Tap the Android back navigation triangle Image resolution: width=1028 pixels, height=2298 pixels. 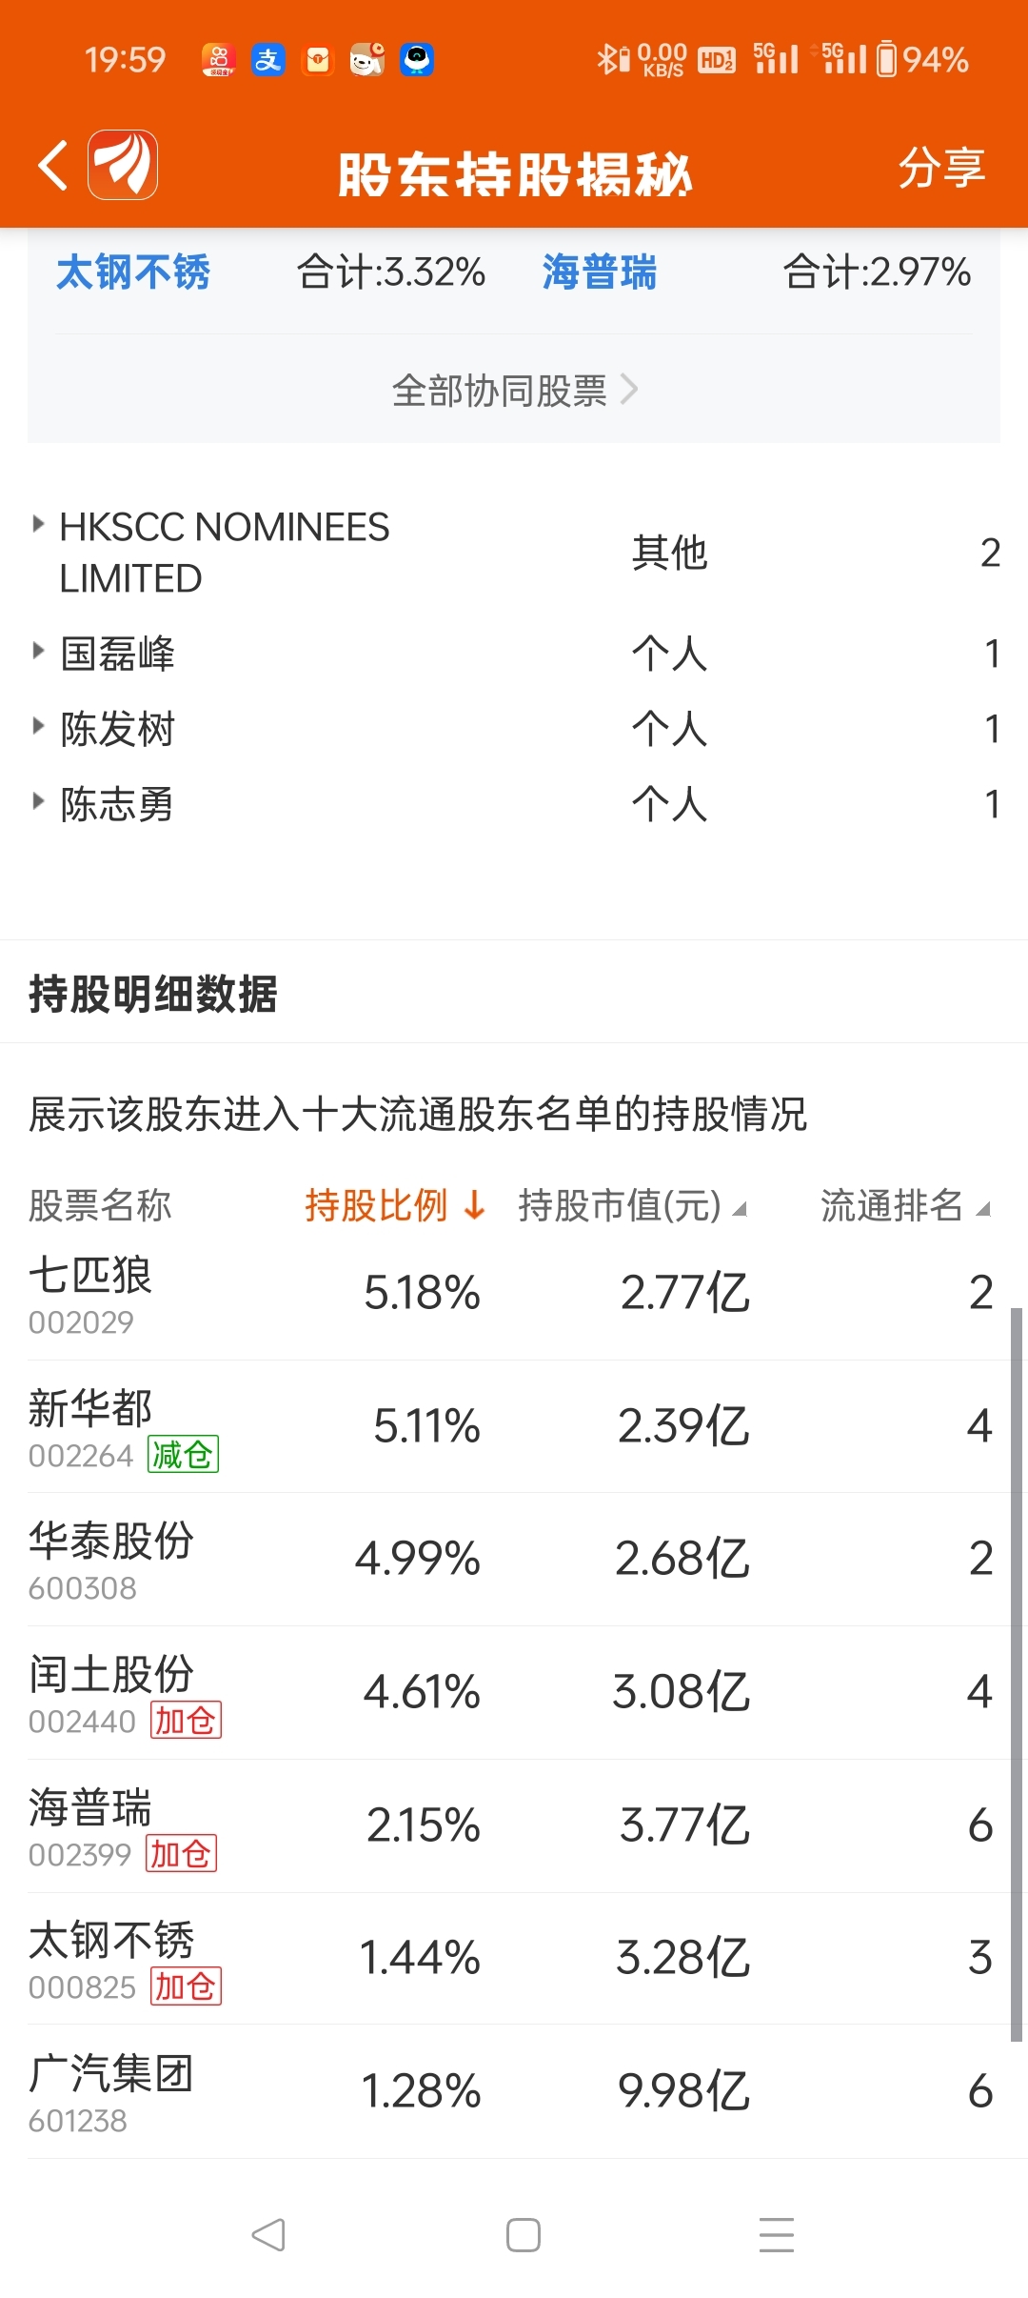coord(268,2234)
